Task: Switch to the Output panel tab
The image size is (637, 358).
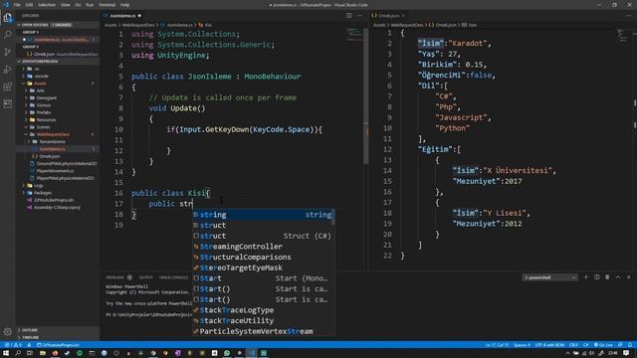Action: [146, 277]
